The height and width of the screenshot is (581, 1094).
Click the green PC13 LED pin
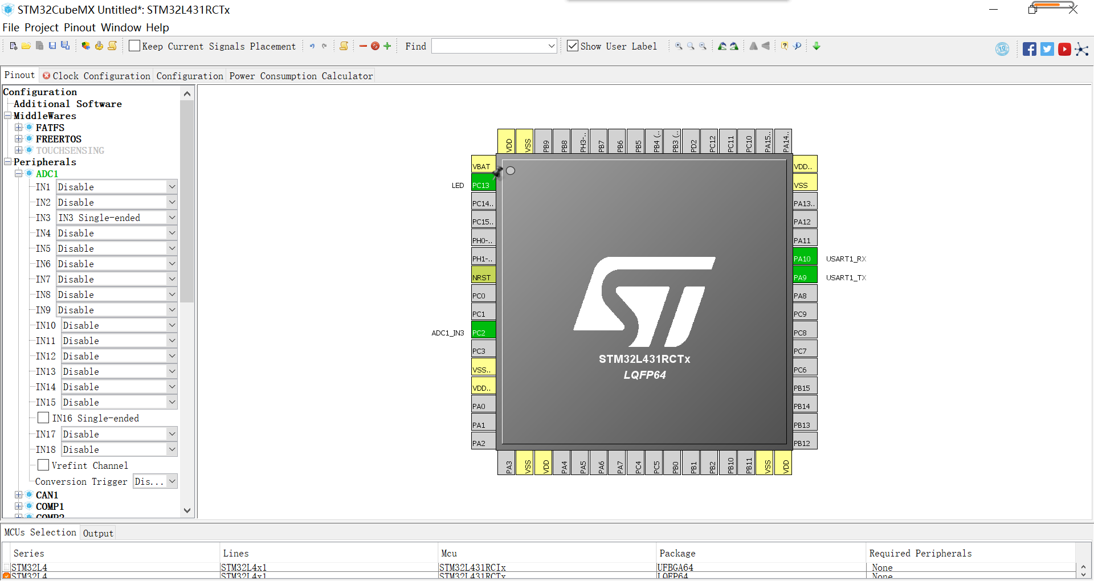tap(483, 183)
